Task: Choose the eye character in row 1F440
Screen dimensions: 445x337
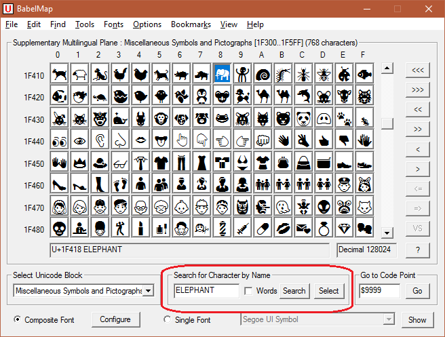Action: (80, 139)
